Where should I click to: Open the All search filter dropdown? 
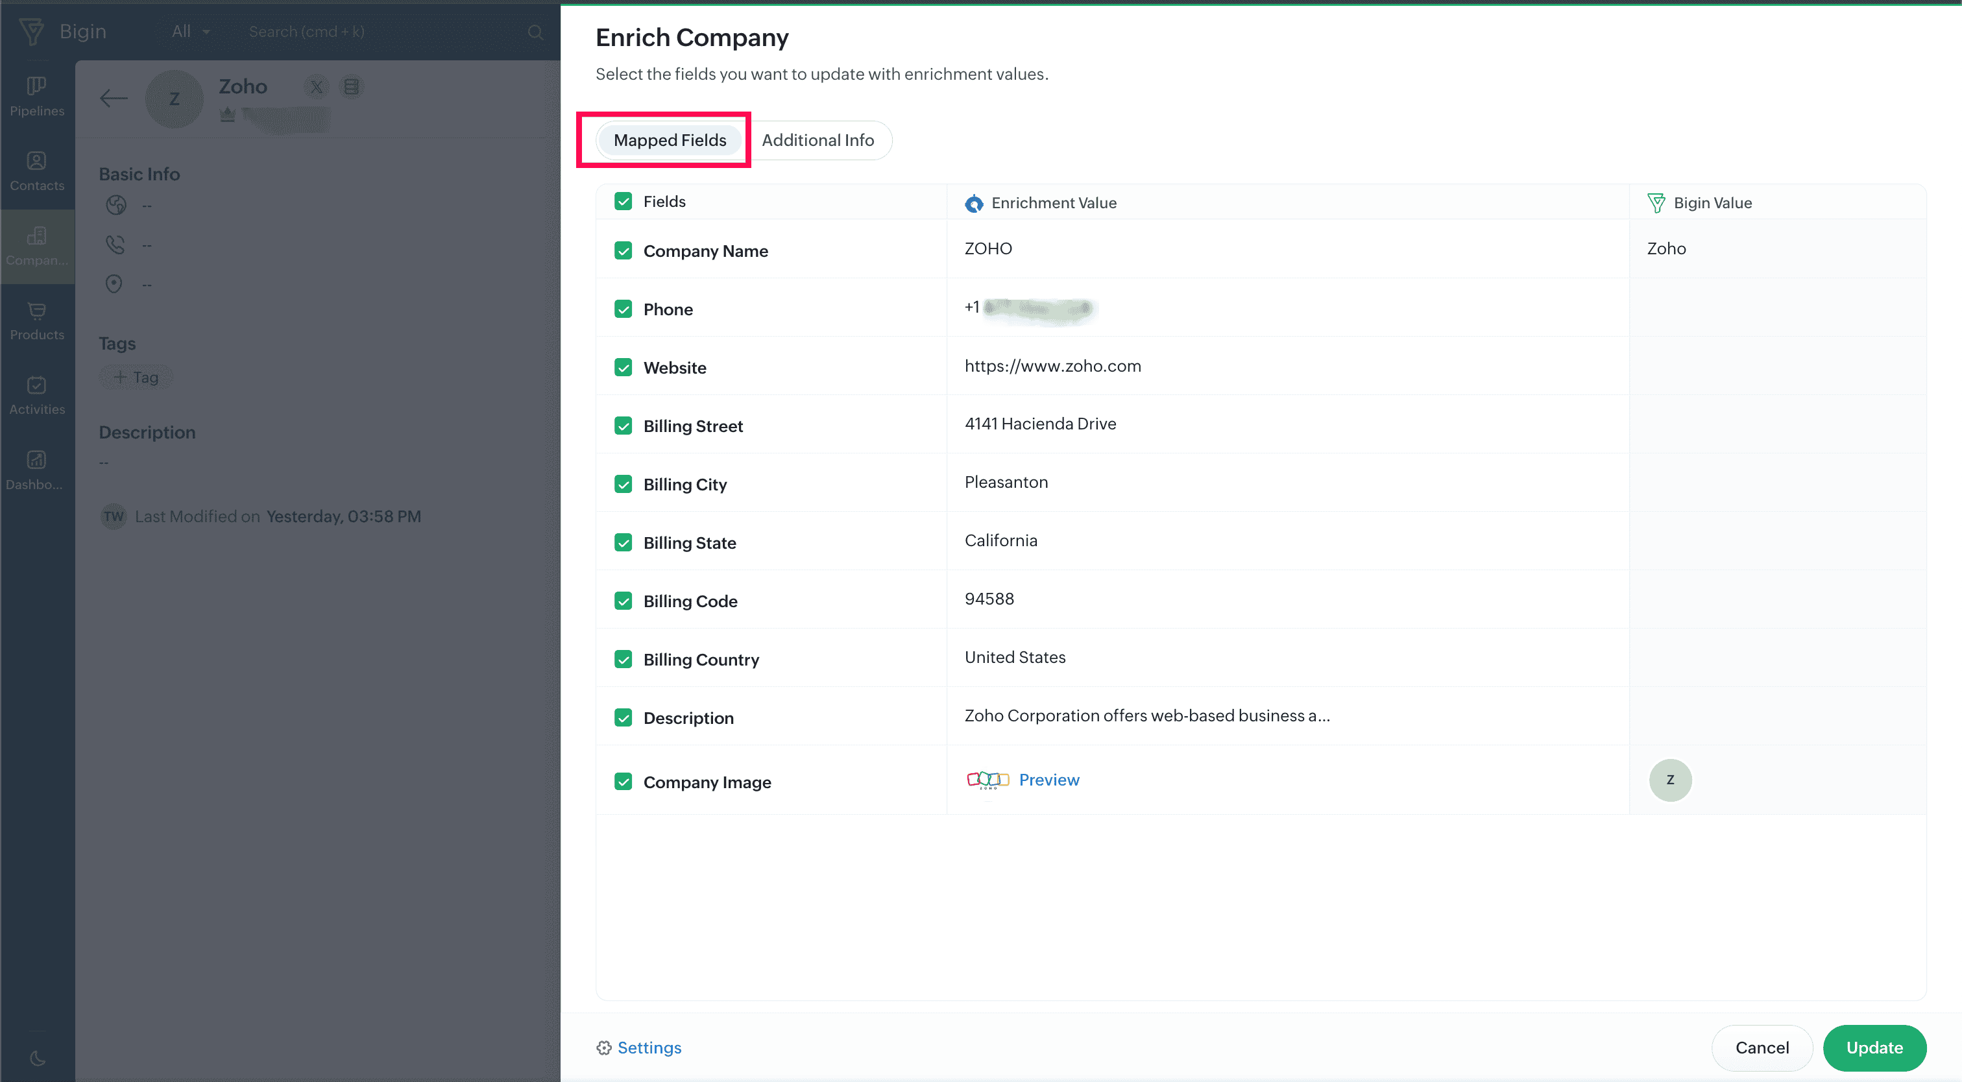[190, 31]
